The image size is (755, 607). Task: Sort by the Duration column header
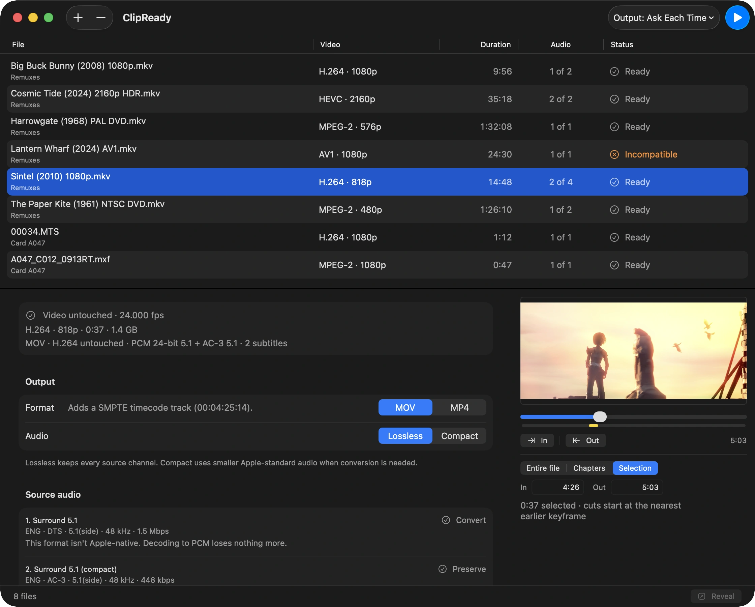pyautogui.click(x=495, y=45)
